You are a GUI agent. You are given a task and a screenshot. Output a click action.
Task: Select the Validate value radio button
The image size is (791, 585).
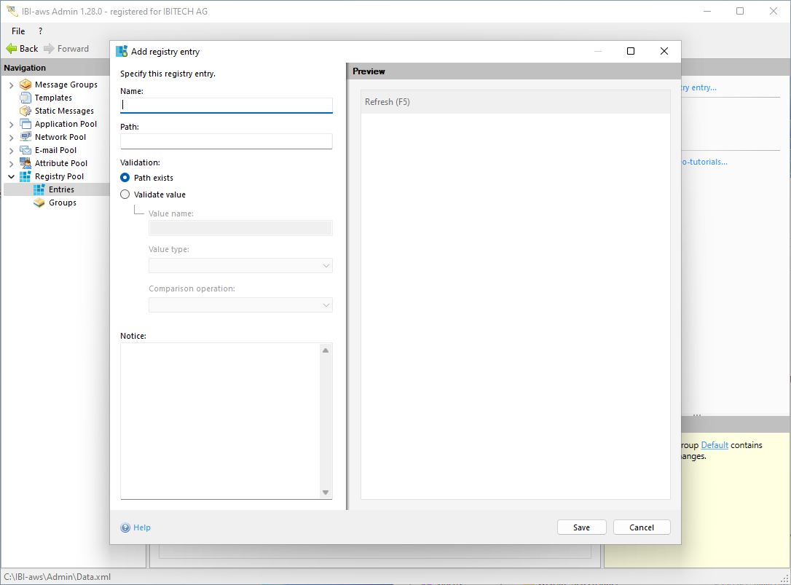125,195
